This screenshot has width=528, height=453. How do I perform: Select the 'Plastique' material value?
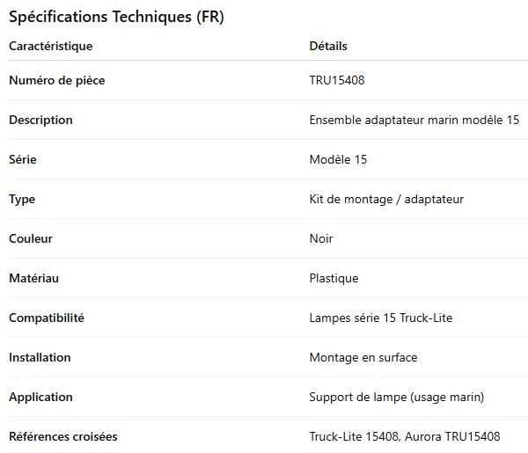334,278
